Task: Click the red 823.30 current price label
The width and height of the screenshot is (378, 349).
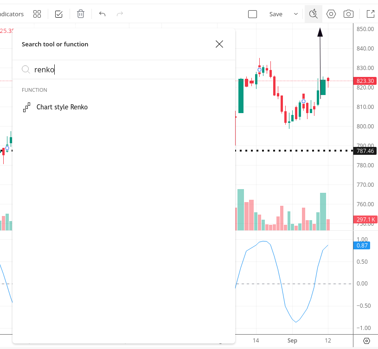Action: 365,81
